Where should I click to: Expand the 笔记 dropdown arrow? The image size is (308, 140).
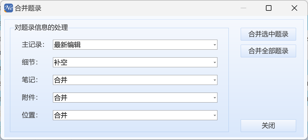coord(215,80)
